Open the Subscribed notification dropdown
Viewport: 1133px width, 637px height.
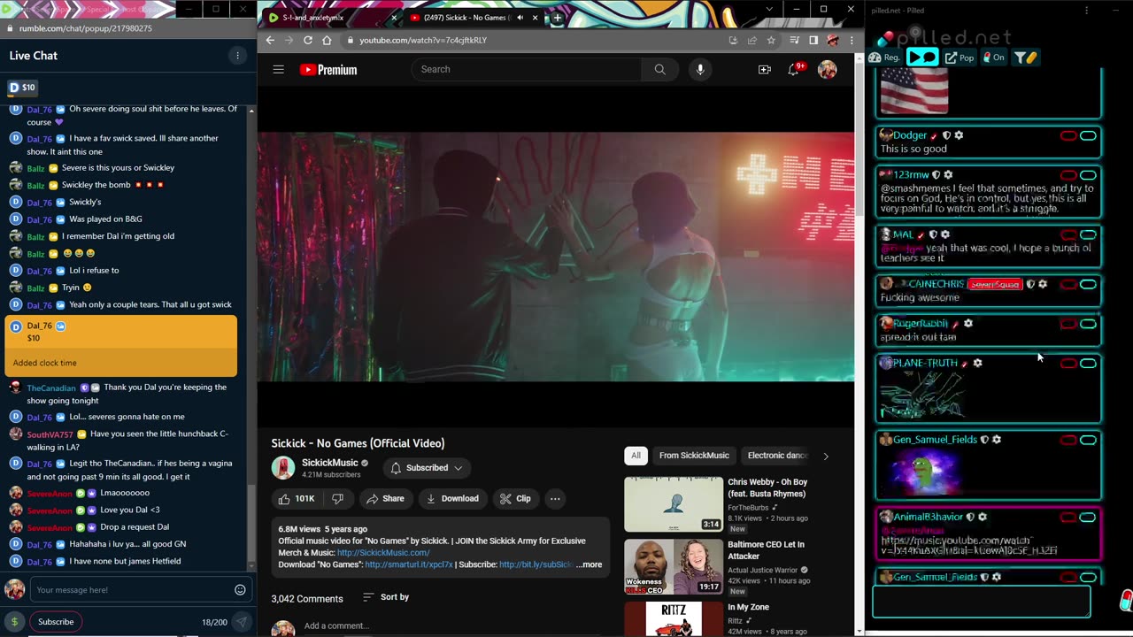point(427,468)
